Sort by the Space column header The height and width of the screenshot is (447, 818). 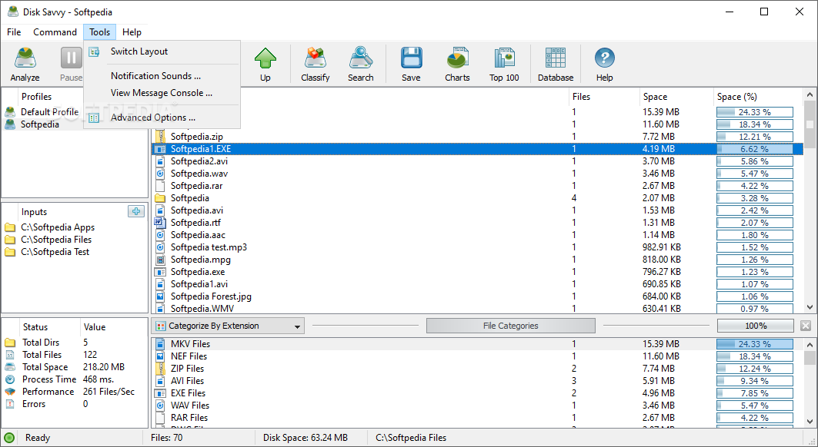coord(676,96)
